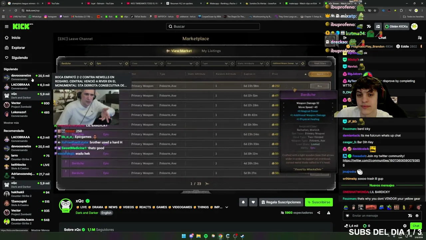The image size is (426, 240).
Task: Open ElcanaldeJoaco channel in Recomendado list
Action: click(x=27, y=221)
